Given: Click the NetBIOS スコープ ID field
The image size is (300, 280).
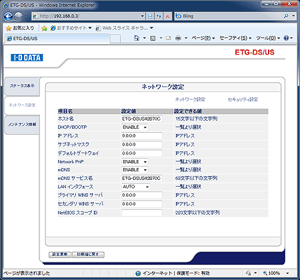Looking at the screenshot, I should 142,213.
